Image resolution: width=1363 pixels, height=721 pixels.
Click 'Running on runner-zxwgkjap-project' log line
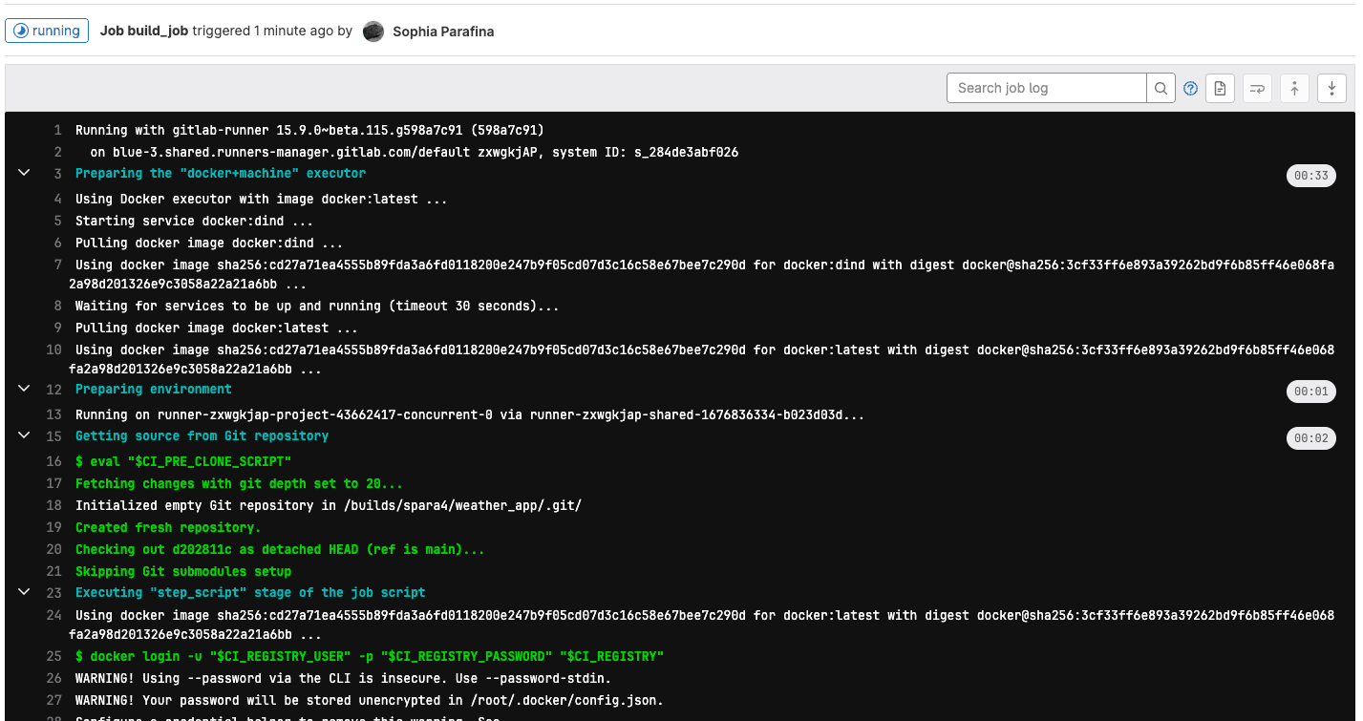(470, 415)
